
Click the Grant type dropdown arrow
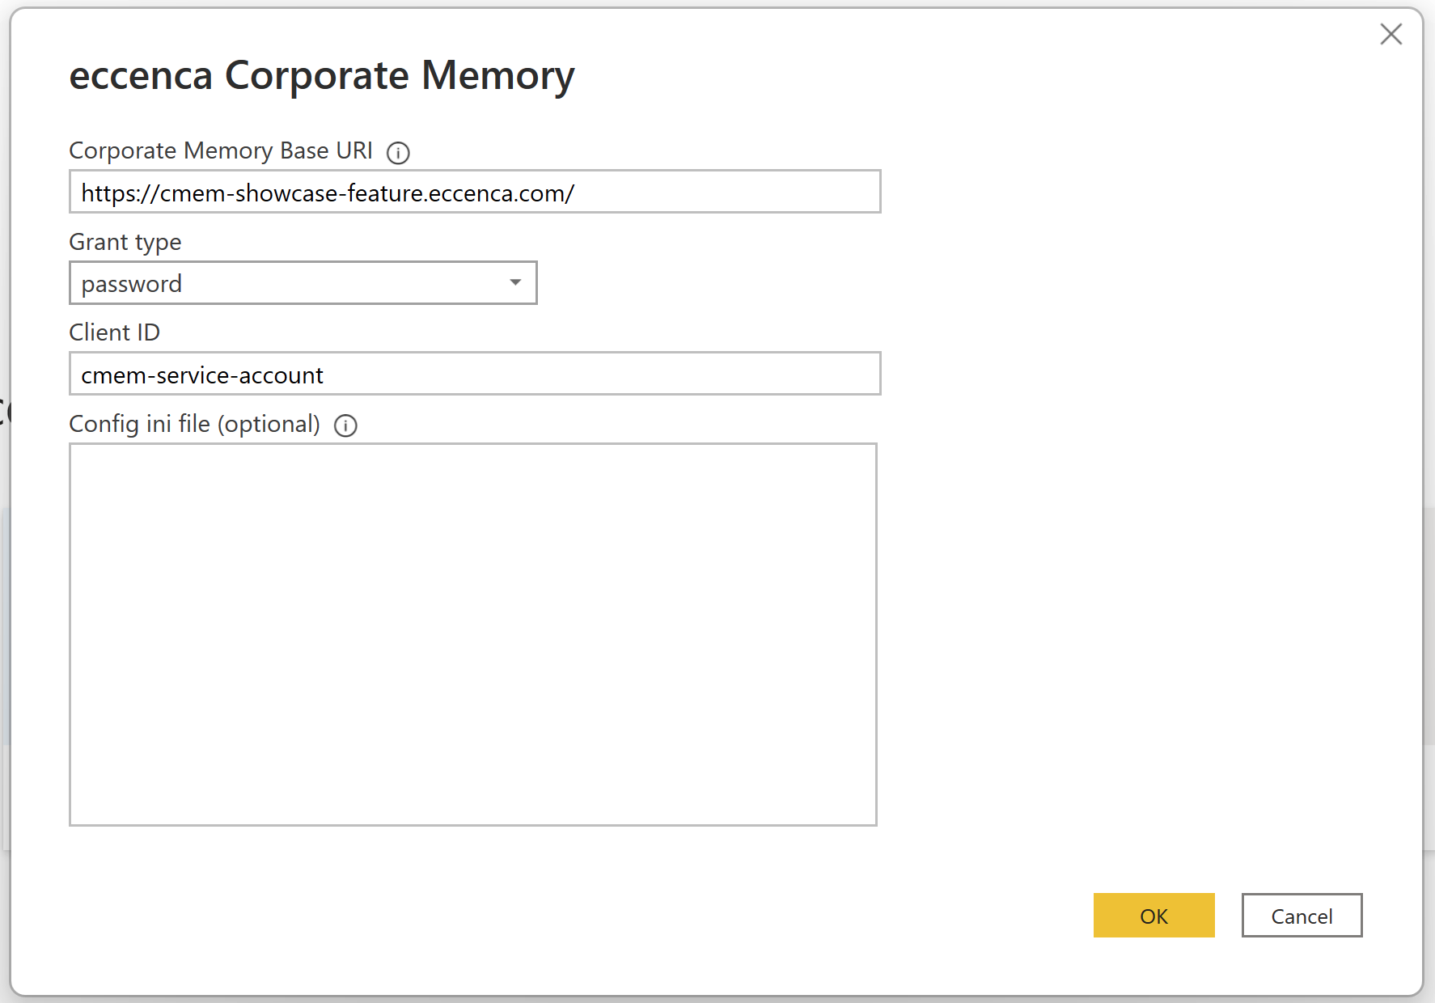515,283
